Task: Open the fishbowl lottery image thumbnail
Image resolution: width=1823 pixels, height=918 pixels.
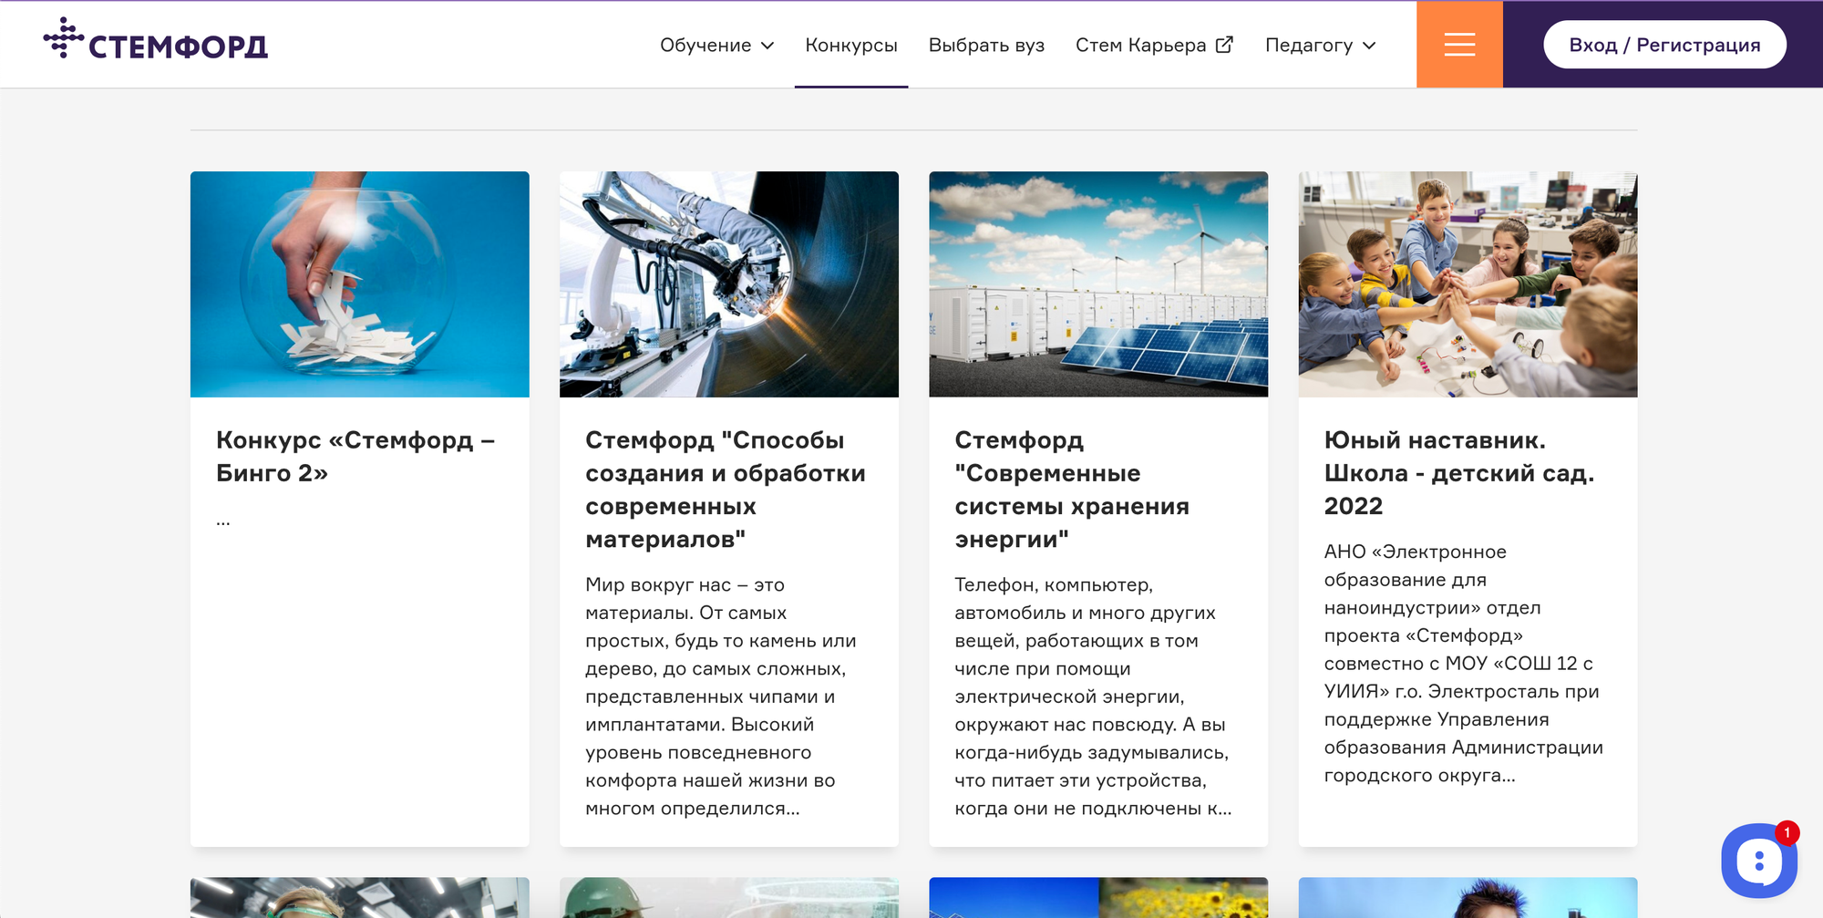Action: click(x=359, y=284)
